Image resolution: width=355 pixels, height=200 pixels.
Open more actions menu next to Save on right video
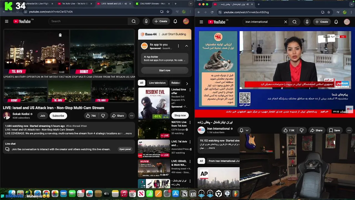coord(349,130)
